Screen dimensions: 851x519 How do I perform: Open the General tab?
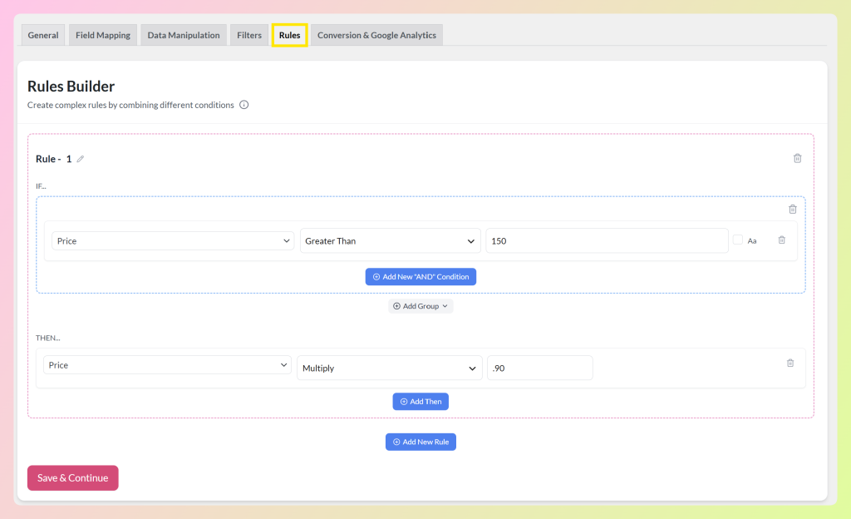click(x=43, y=35)
